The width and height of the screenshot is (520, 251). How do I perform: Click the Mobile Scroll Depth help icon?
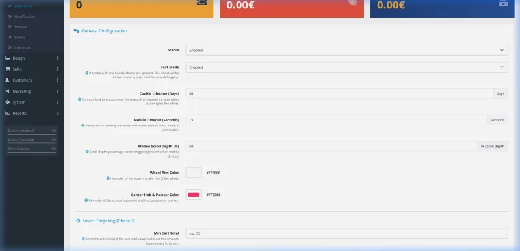pyautogui.click(x=87, y=152)
